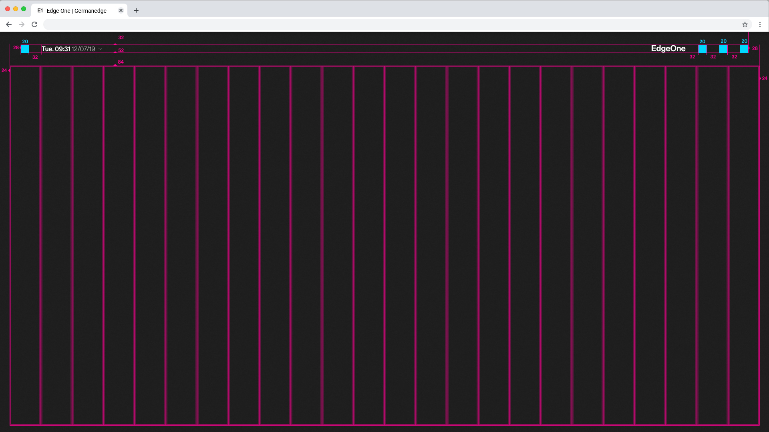Click the rightmost grid column
This screenshot has height=432, width=769.
pos(743,245)
